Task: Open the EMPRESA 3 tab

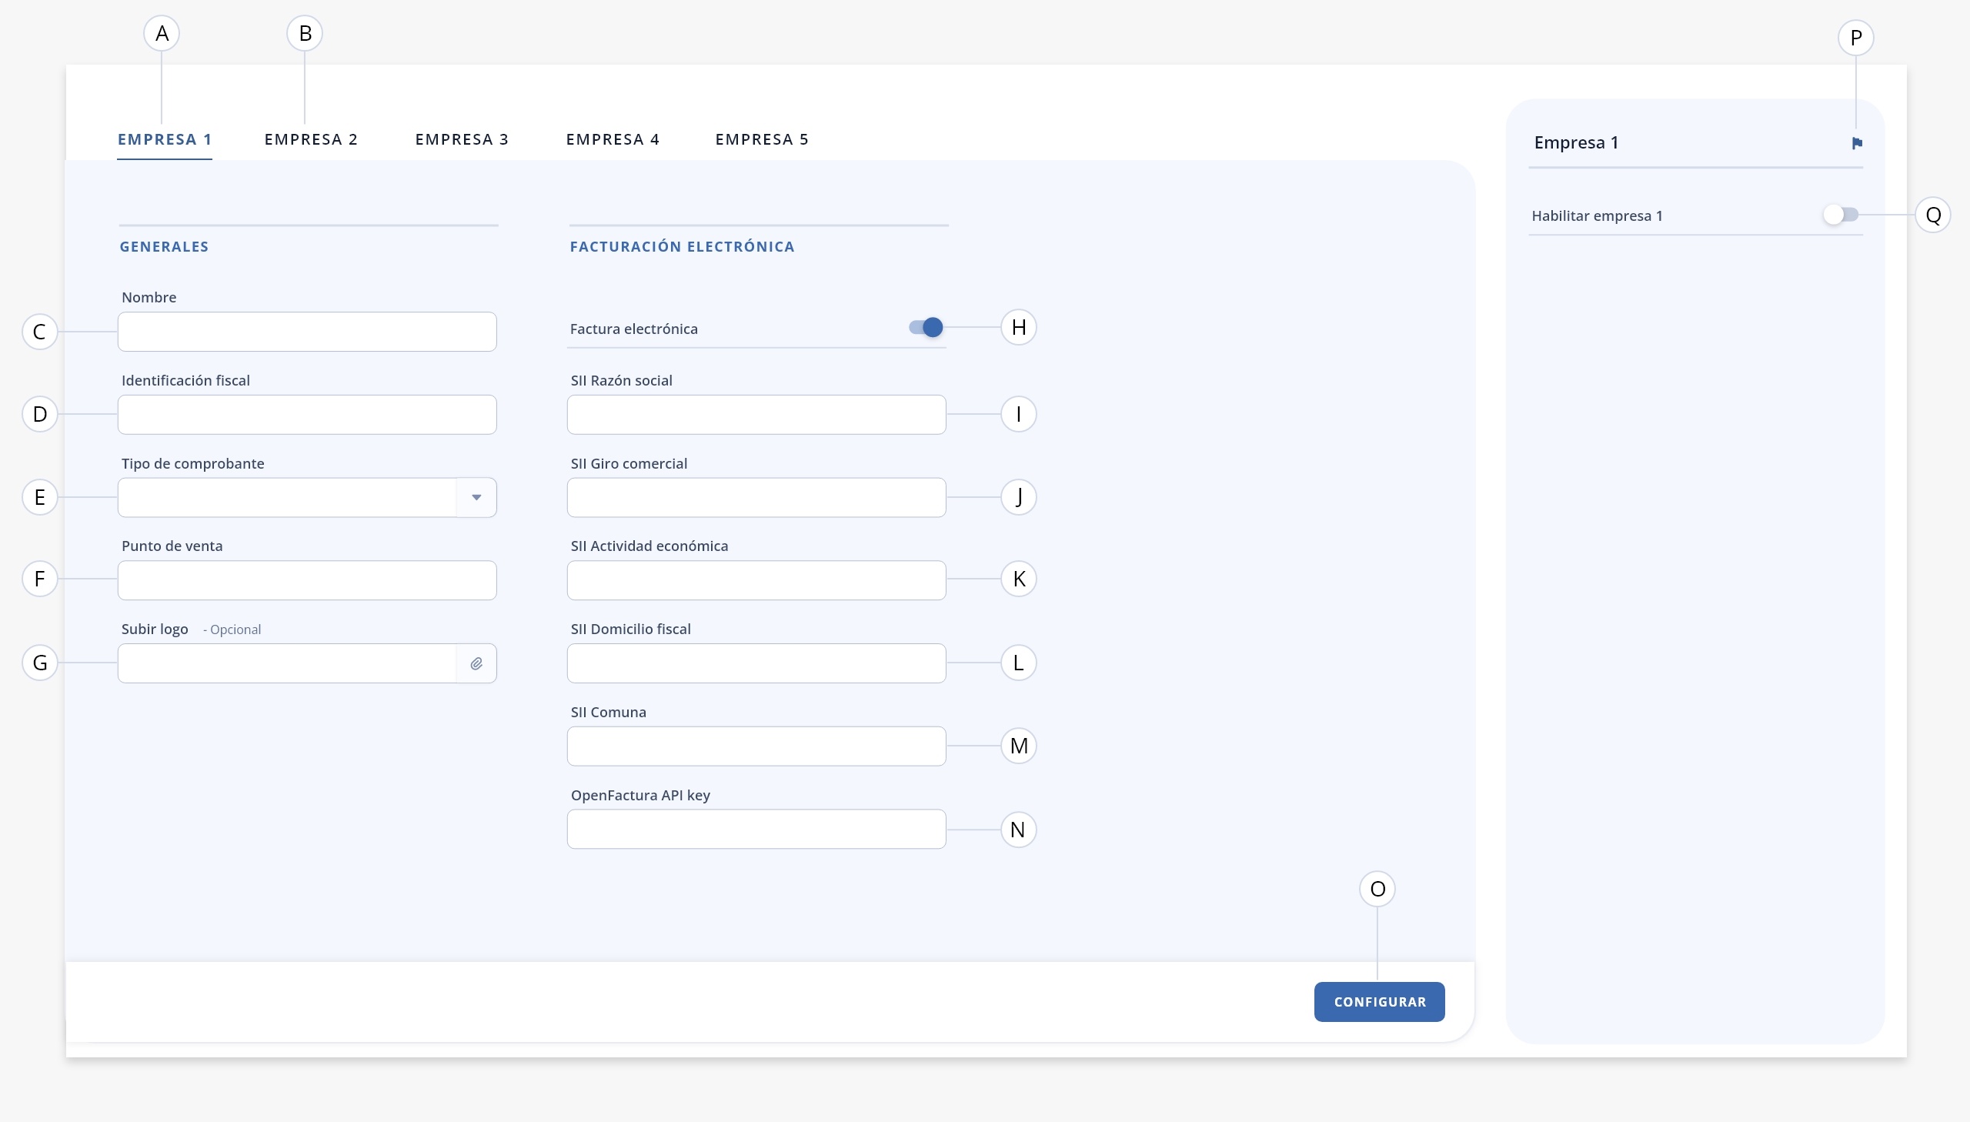Action: (x=462, y=139)
